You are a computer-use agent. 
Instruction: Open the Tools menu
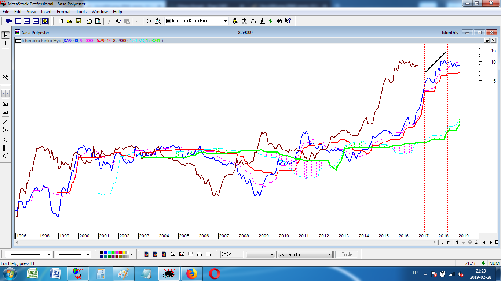click(x=81, y=12)
